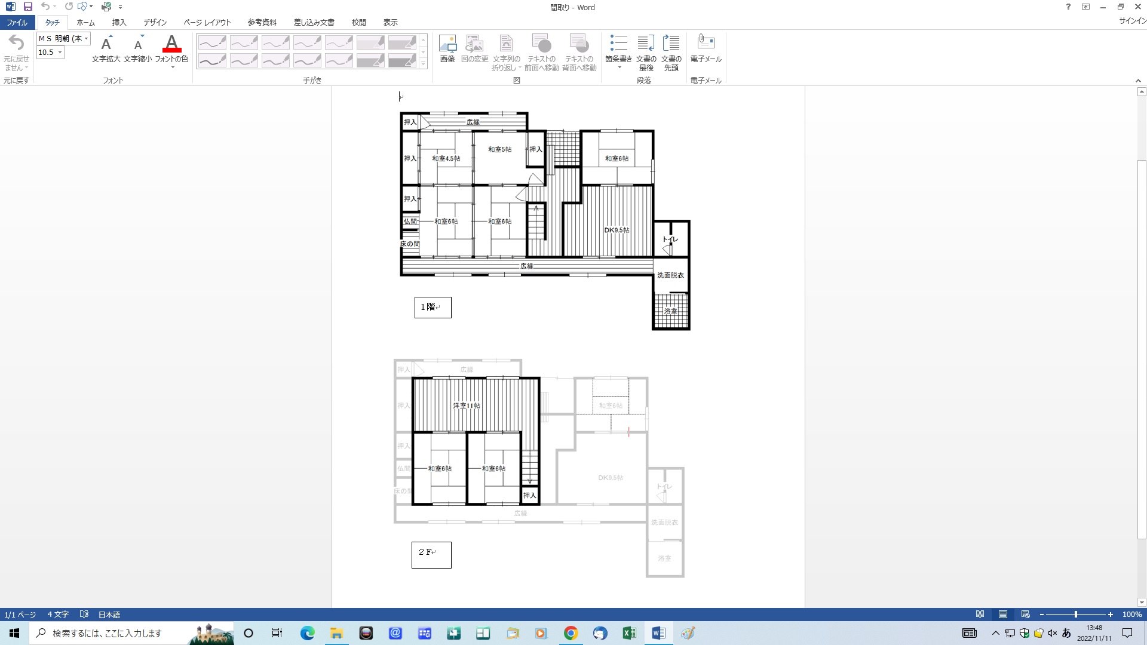Screen dimensions: 1147x645
Task: Click the 箇条書き bullet list icon
Action: [x=618, y=44]
